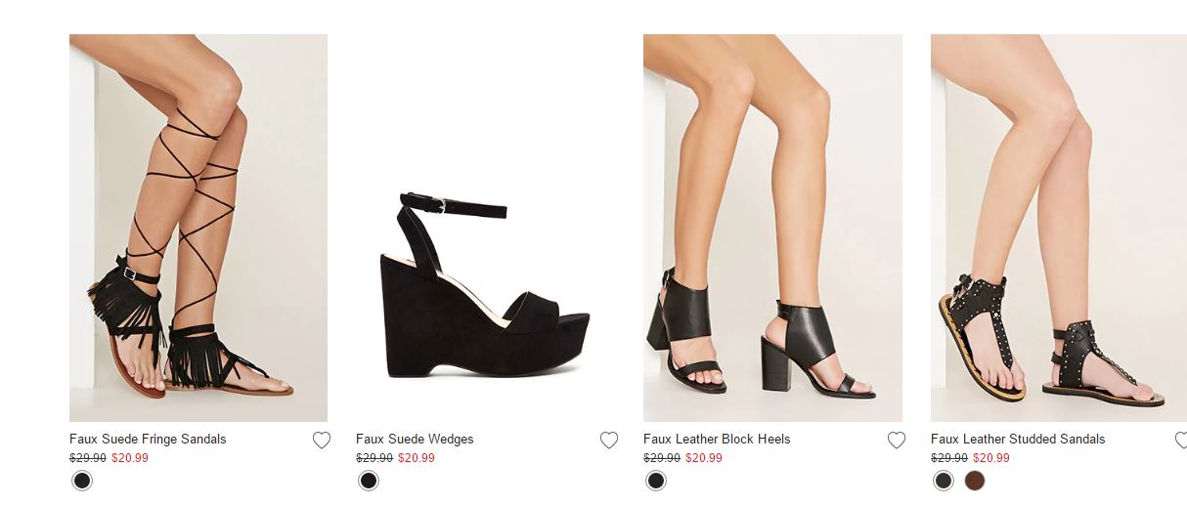Viewport: 1187px width, 505px height.
Task: View the fringe lace-up sandals photo
Action: pos(198,228)
